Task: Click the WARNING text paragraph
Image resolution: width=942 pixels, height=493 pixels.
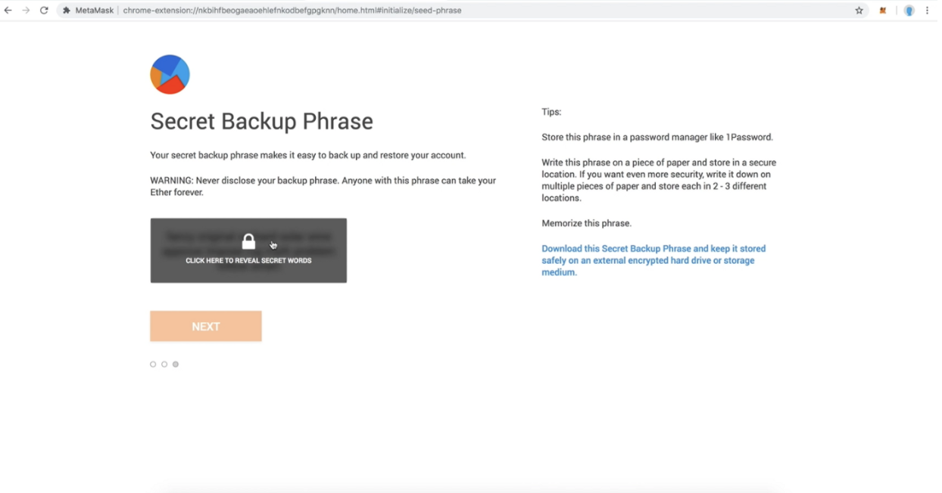Action: click(323, 187)
